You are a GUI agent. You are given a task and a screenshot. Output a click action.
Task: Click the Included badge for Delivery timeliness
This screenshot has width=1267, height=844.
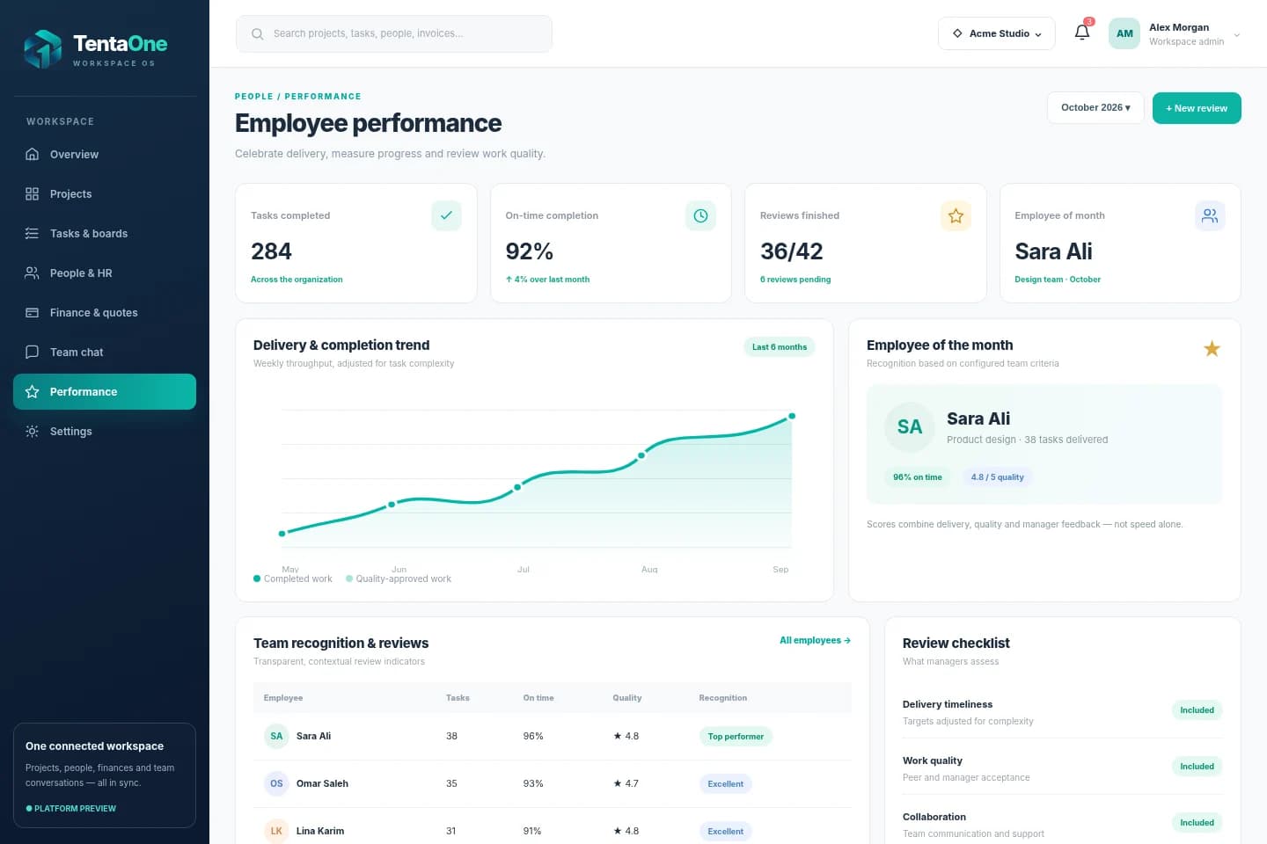1197,709
